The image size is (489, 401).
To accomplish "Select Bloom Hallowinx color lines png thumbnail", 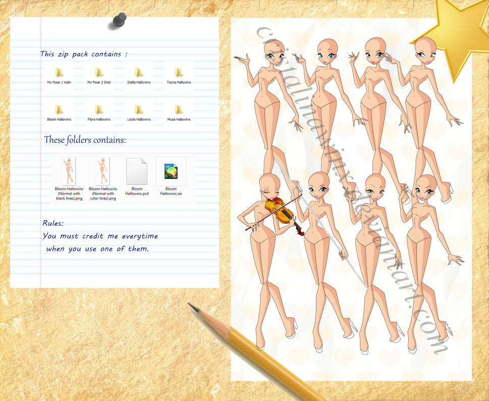I will [x=102, y=171].
